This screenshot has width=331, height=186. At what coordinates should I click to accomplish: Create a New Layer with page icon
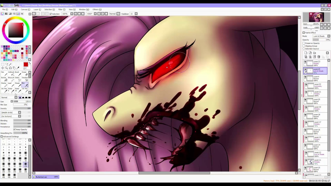[x=306, y=53]
